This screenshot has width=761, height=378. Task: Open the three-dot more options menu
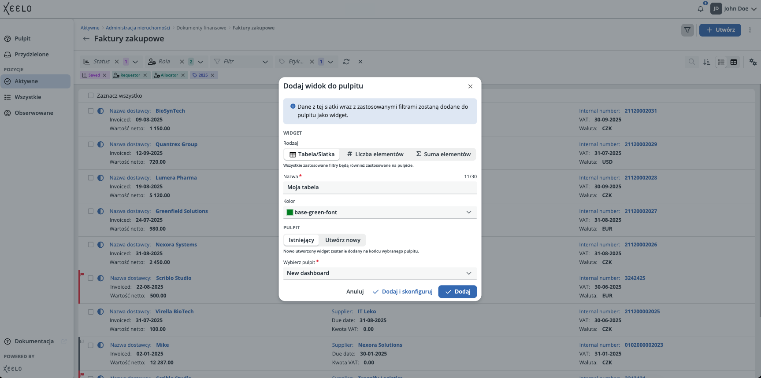point(750,30)
